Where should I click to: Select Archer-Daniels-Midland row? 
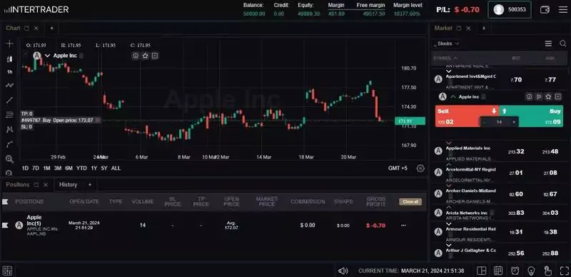(x=499, y=194)
